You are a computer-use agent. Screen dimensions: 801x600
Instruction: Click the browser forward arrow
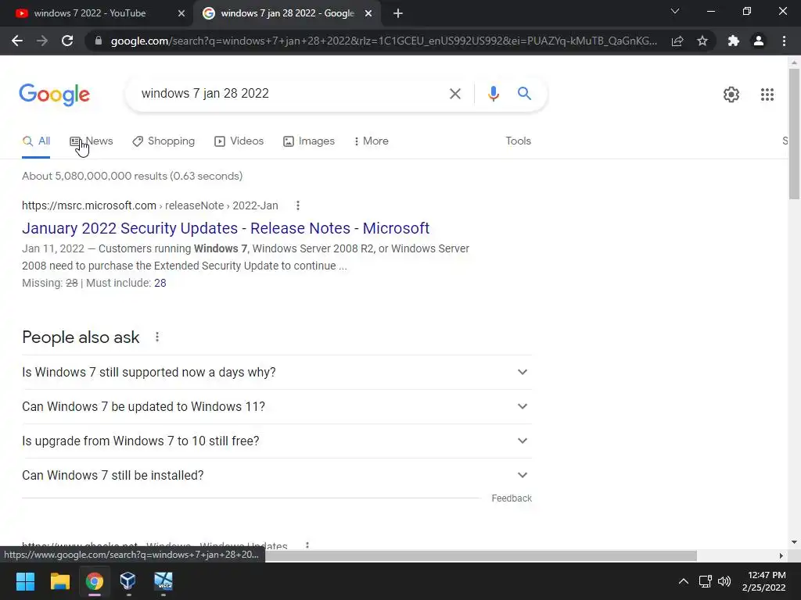(42, 41)
